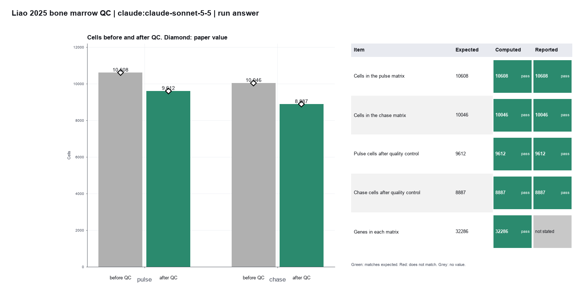Click Computed 10046 pass cell
This screenshot has width=581, height=290.
pyautogui.click(x=512, y=115)
